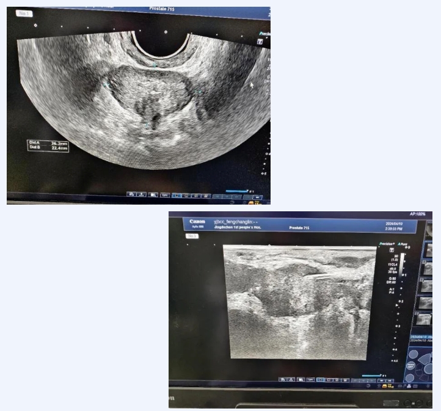The image size is (441, 411).
Task: Click the first icon in top image toolbar
Action: coord(131,195)
